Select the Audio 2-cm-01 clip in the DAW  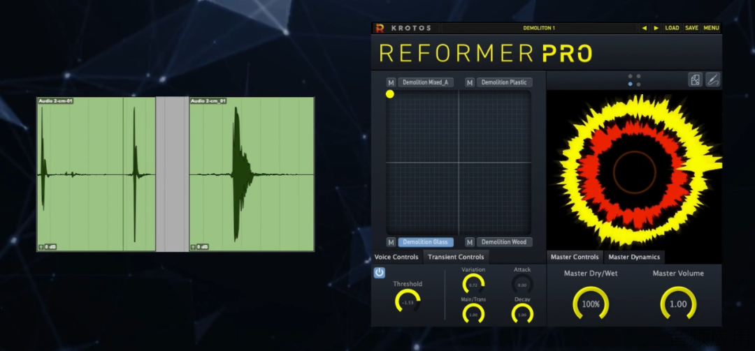click(96, 174)
